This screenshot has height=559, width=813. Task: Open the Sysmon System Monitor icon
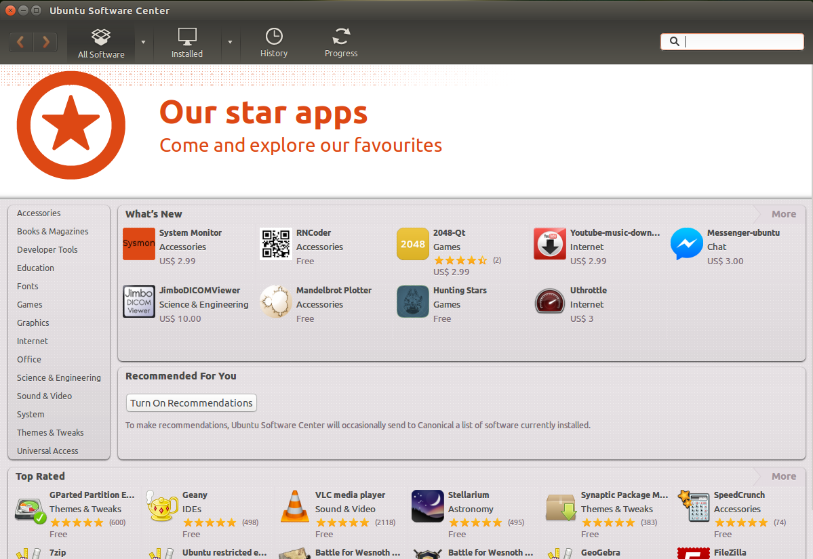(x=139, y=243)
